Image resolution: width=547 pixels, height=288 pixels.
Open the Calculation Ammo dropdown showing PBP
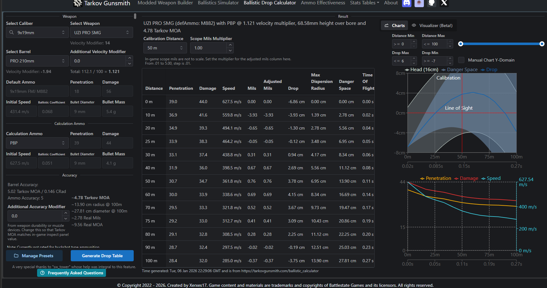click(37, 143)
